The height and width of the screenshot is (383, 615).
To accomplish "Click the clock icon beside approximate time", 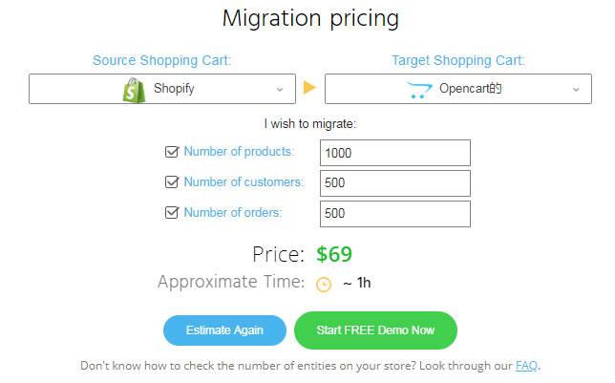I will [x=324, y=285].
